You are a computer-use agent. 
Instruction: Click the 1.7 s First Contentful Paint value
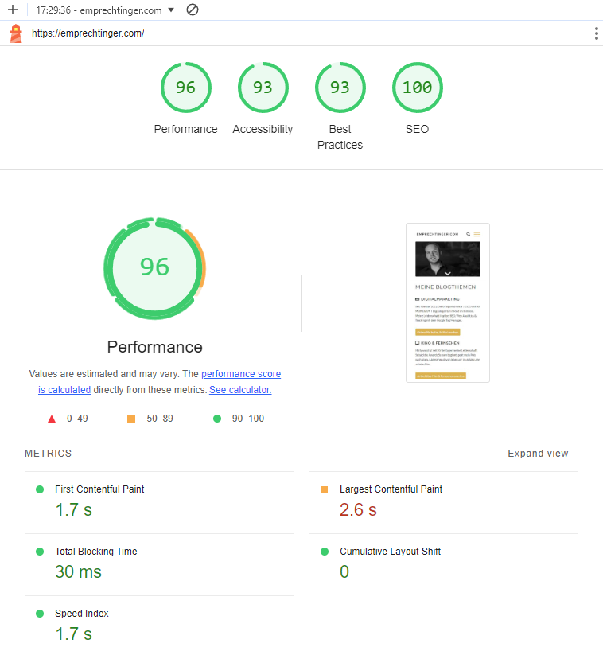tap(73, 510)
